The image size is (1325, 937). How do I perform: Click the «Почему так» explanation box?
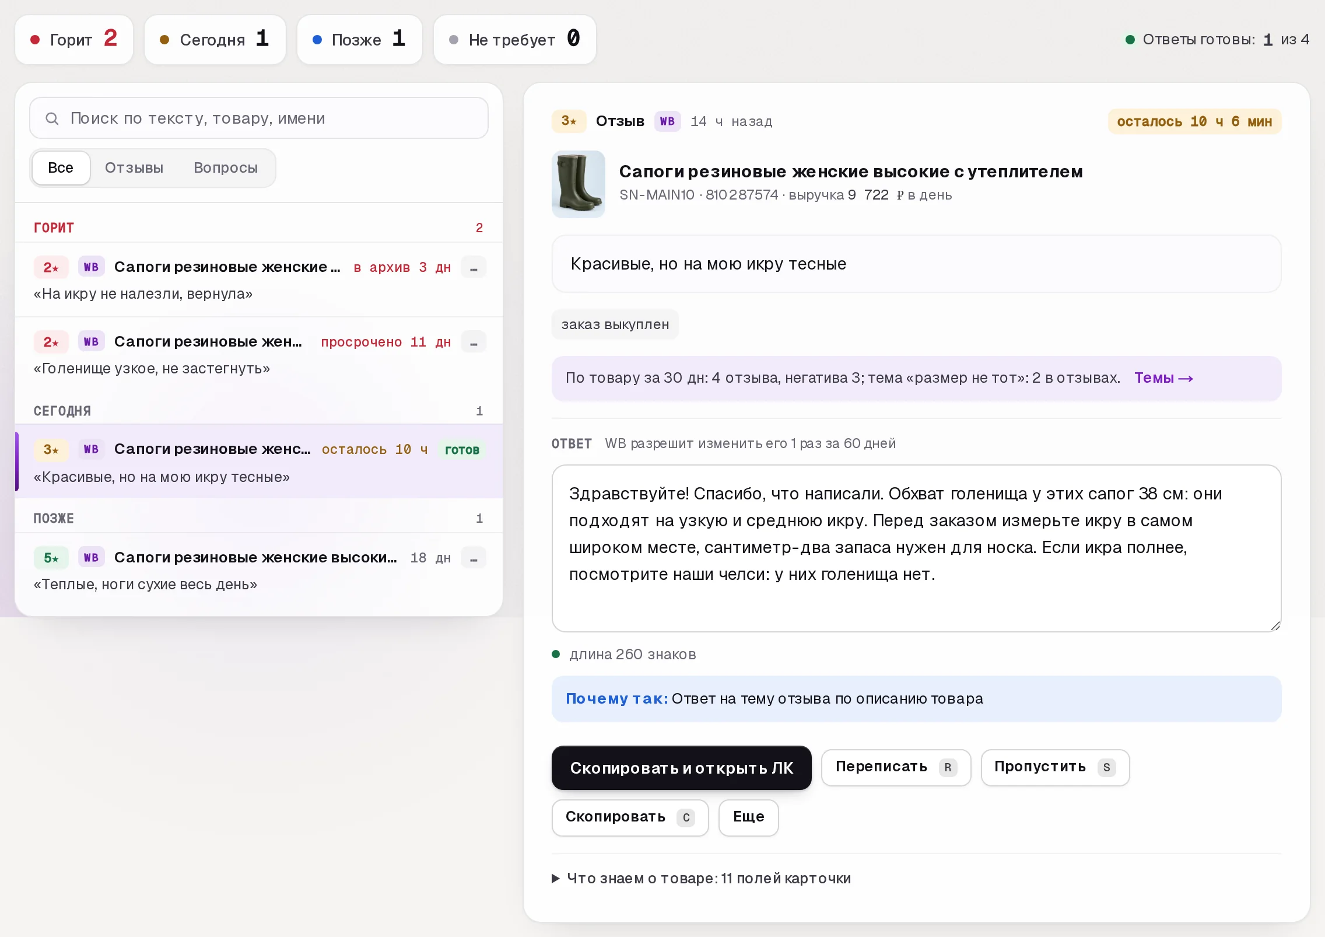[916, 699]
